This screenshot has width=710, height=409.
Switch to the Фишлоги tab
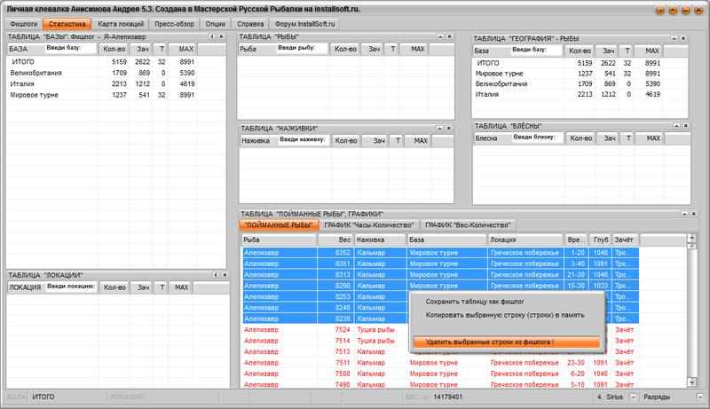(28, 21)
